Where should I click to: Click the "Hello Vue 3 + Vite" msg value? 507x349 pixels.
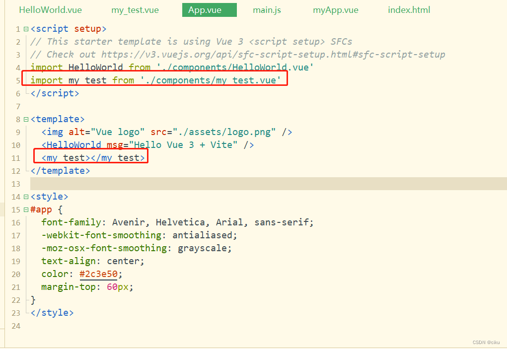183,145
